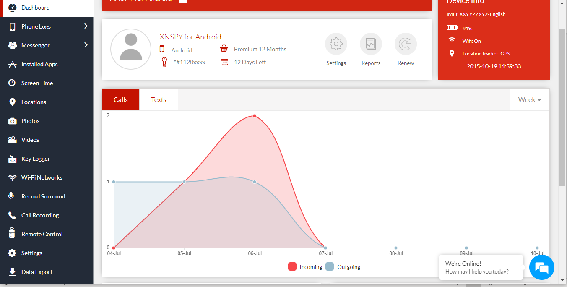Click the Videos camcorder icon
567x287 pixels.
tap(13, 140)
